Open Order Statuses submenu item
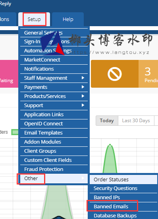The width and height of the screenshot is (158, 219). pos(123,180)
